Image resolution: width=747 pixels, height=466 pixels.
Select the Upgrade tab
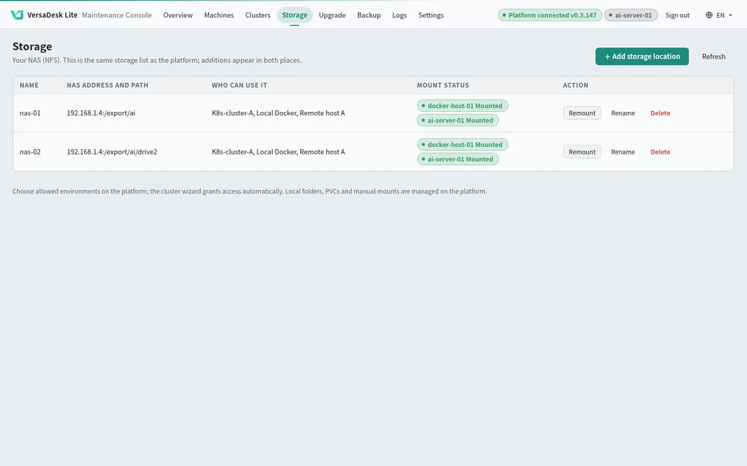pos(332,15)
